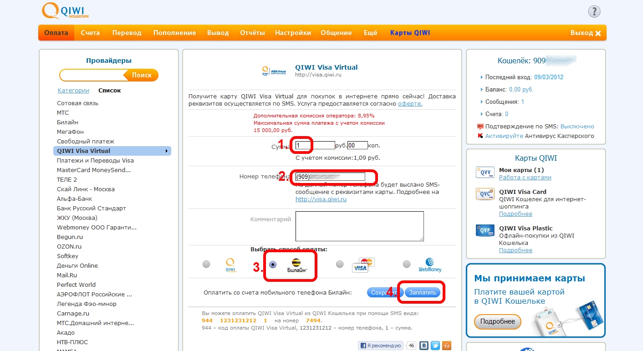Image resolution: width=643 pixels, height=351 pixels.
Task: Click the Заплатить pay button
Action: (423, 293)
